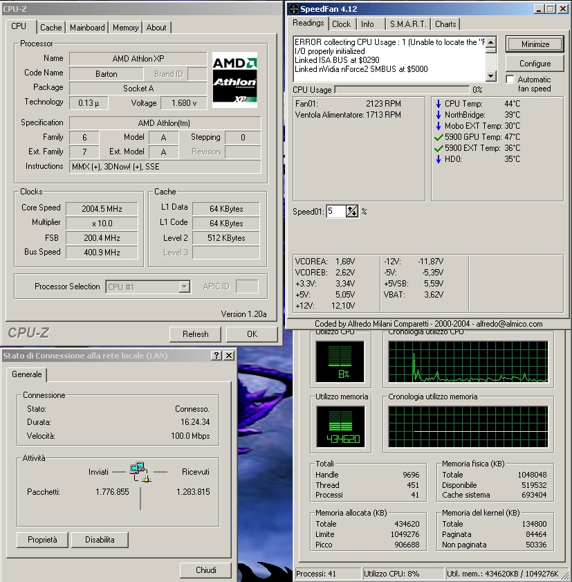572x582 pixels.
Task: Click the Speed01 percentage input field
Action: [x=336, y=212]
